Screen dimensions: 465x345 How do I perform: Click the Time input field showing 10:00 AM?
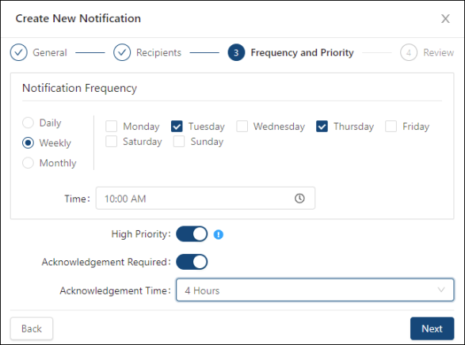pyautogui.click(x=205, y=198)
